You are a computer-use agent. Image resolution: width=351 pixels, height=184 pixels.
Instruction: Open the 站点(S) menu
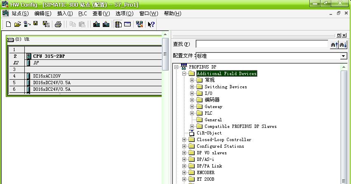20,14
